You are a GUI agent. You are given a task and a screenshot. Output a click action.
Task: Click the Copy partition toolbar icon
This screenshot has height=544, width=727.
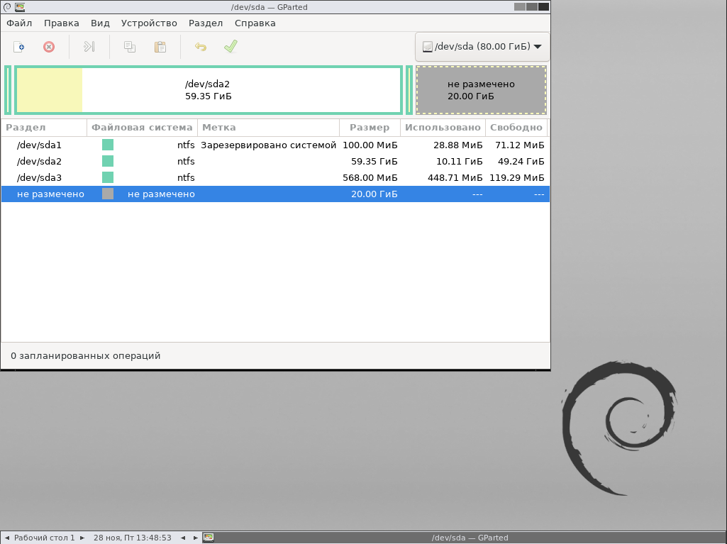coord(129,47)
